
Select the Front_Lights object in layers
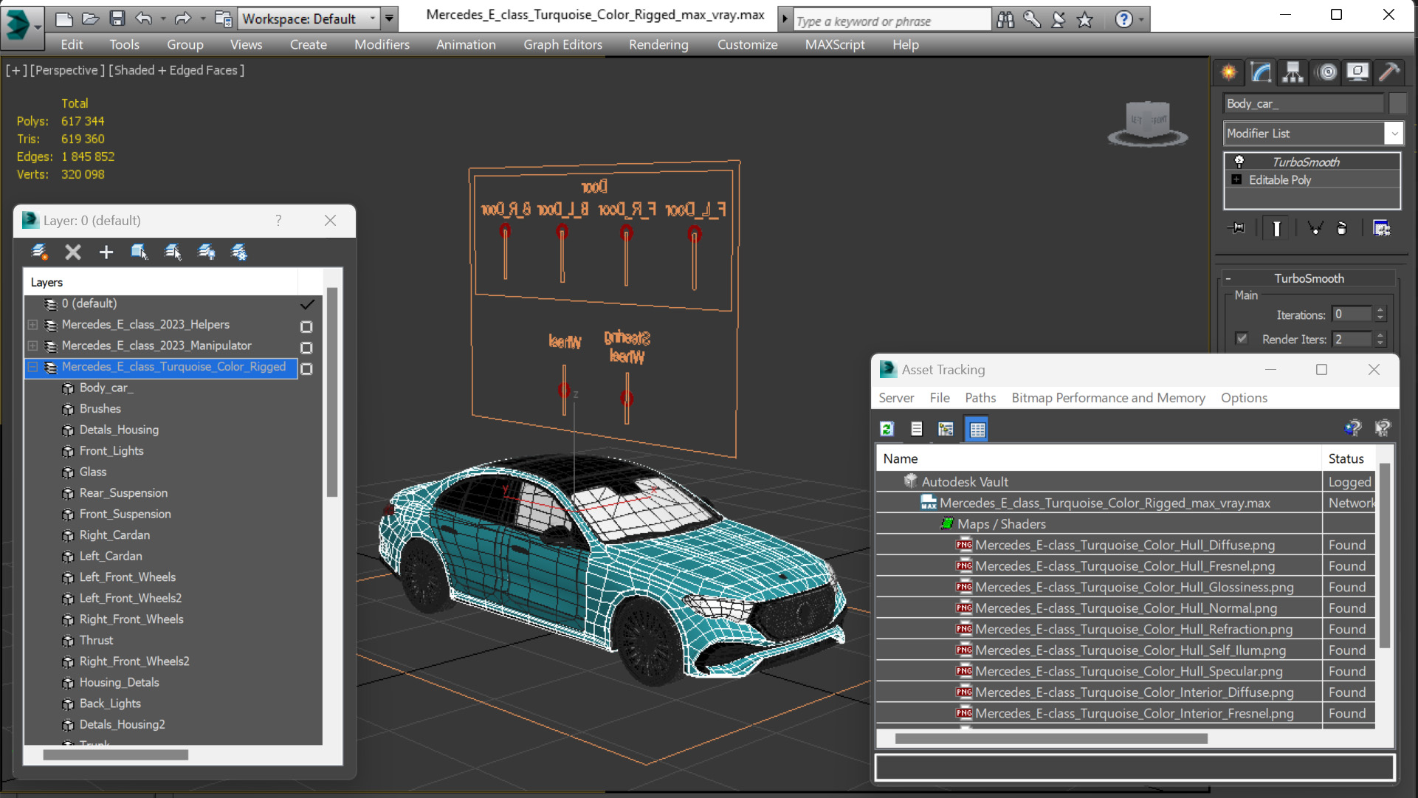tap(111, 451)
